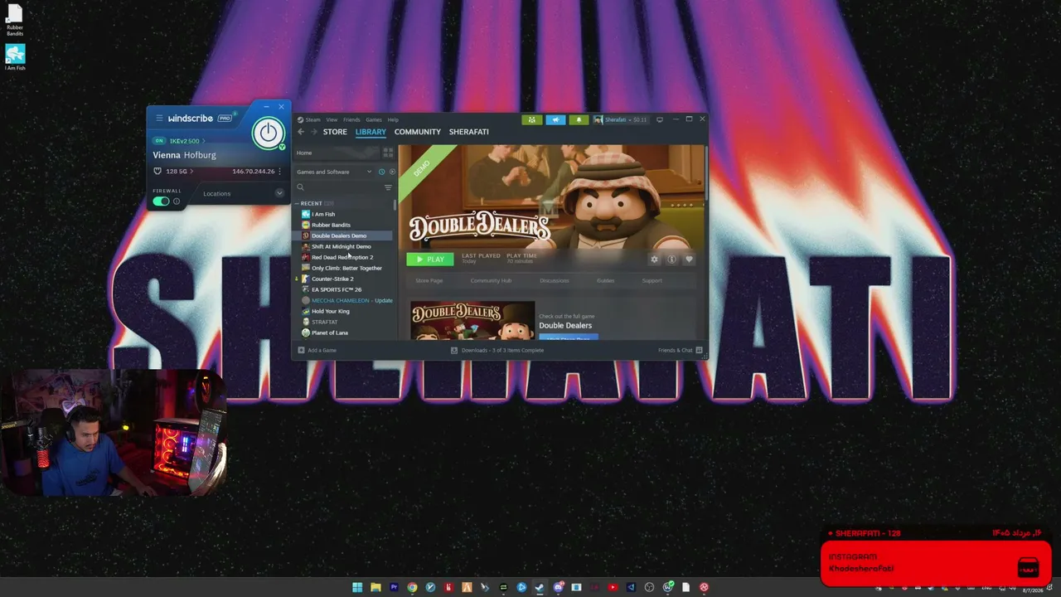Open the Games and Software filter dropdown
This screenshot has height=597, width=1061.
(x=334, y=172)
